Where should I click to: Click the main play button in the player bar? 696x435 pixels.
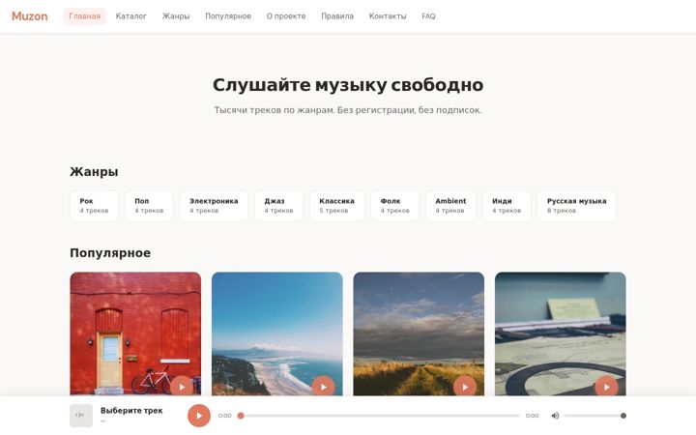click(x=199, y=416)
